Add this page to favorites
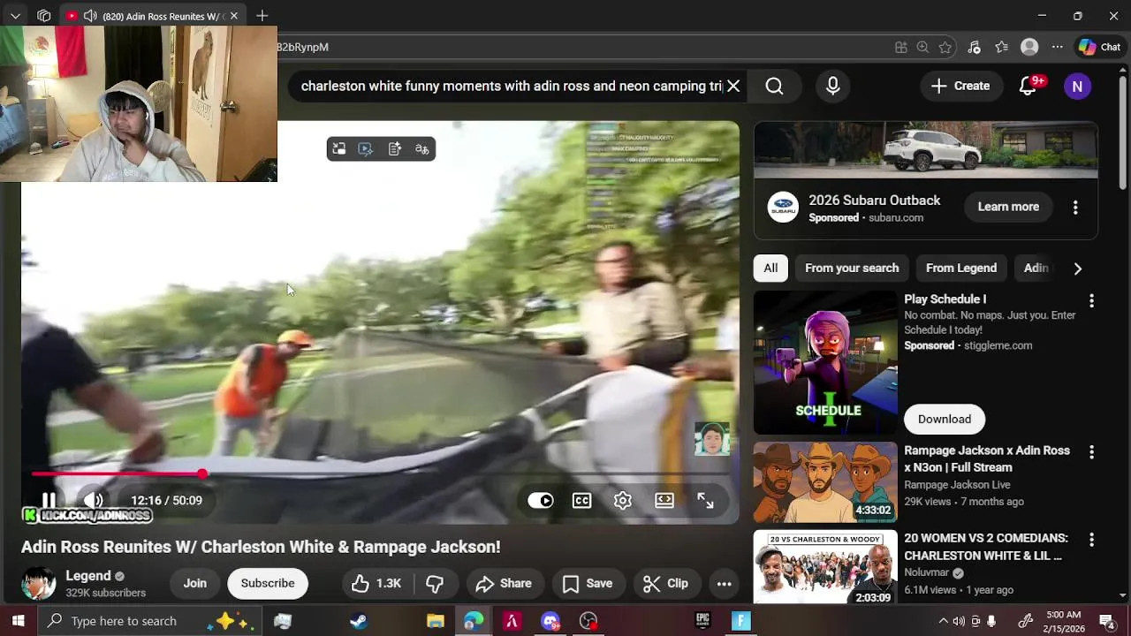The height and width of the screenshot is (636, 1131). click(945, 47)
